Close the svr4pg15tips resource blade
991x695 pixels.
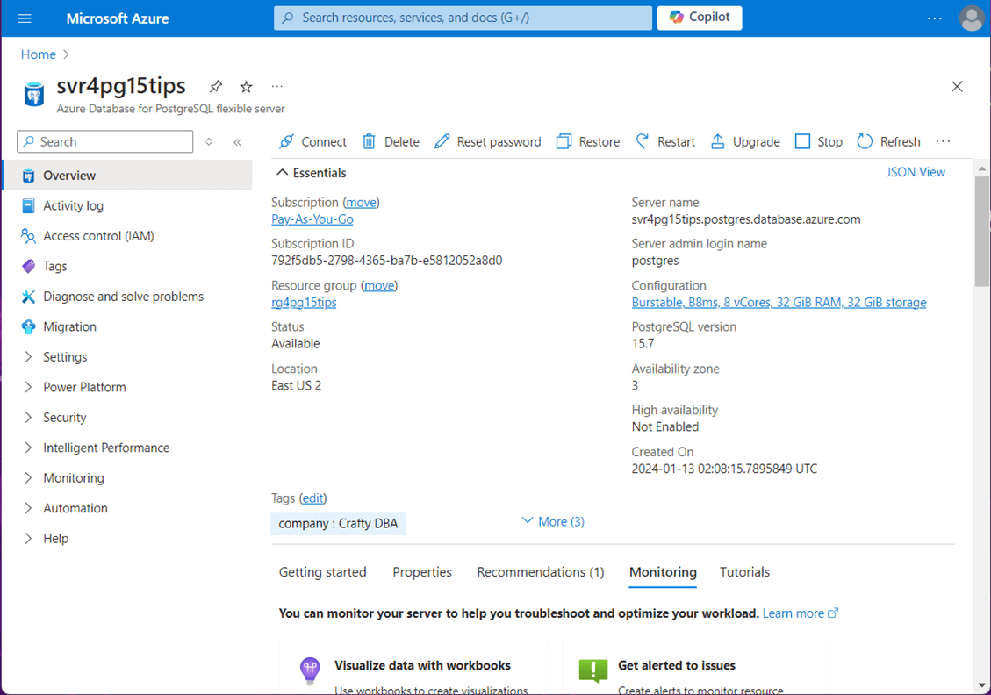[x=957, y=87]
